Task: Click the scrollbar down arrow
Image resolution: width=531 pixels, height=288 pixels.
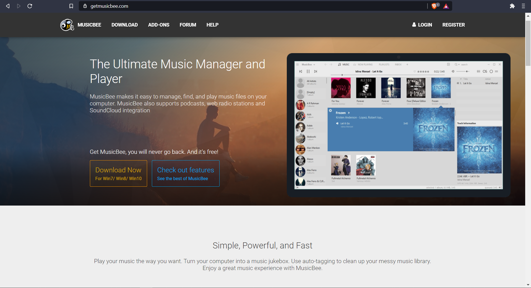Action: point(528,285)
